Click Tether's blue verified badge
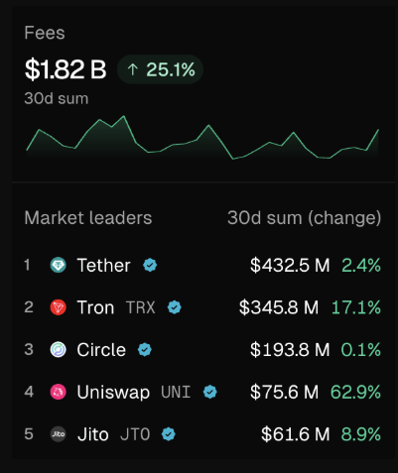 [150, 265]
